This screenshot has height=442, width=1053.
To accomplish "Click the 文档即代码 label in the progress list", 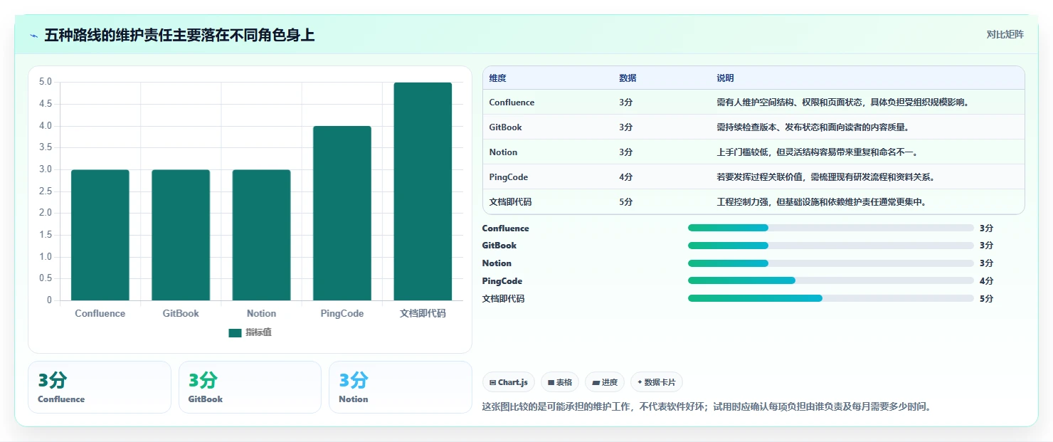I will coord(503,298).
